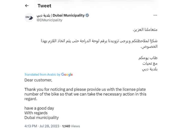
Task: Click "Translated from Arabic by" text
Action: (x=43, y=74)
